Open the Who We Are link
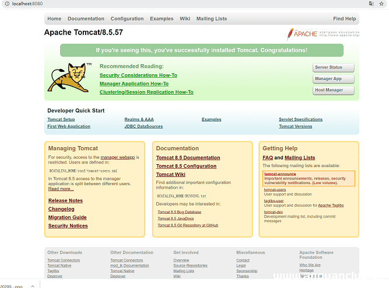The image size is (389, 288). [x=310, y=265]
